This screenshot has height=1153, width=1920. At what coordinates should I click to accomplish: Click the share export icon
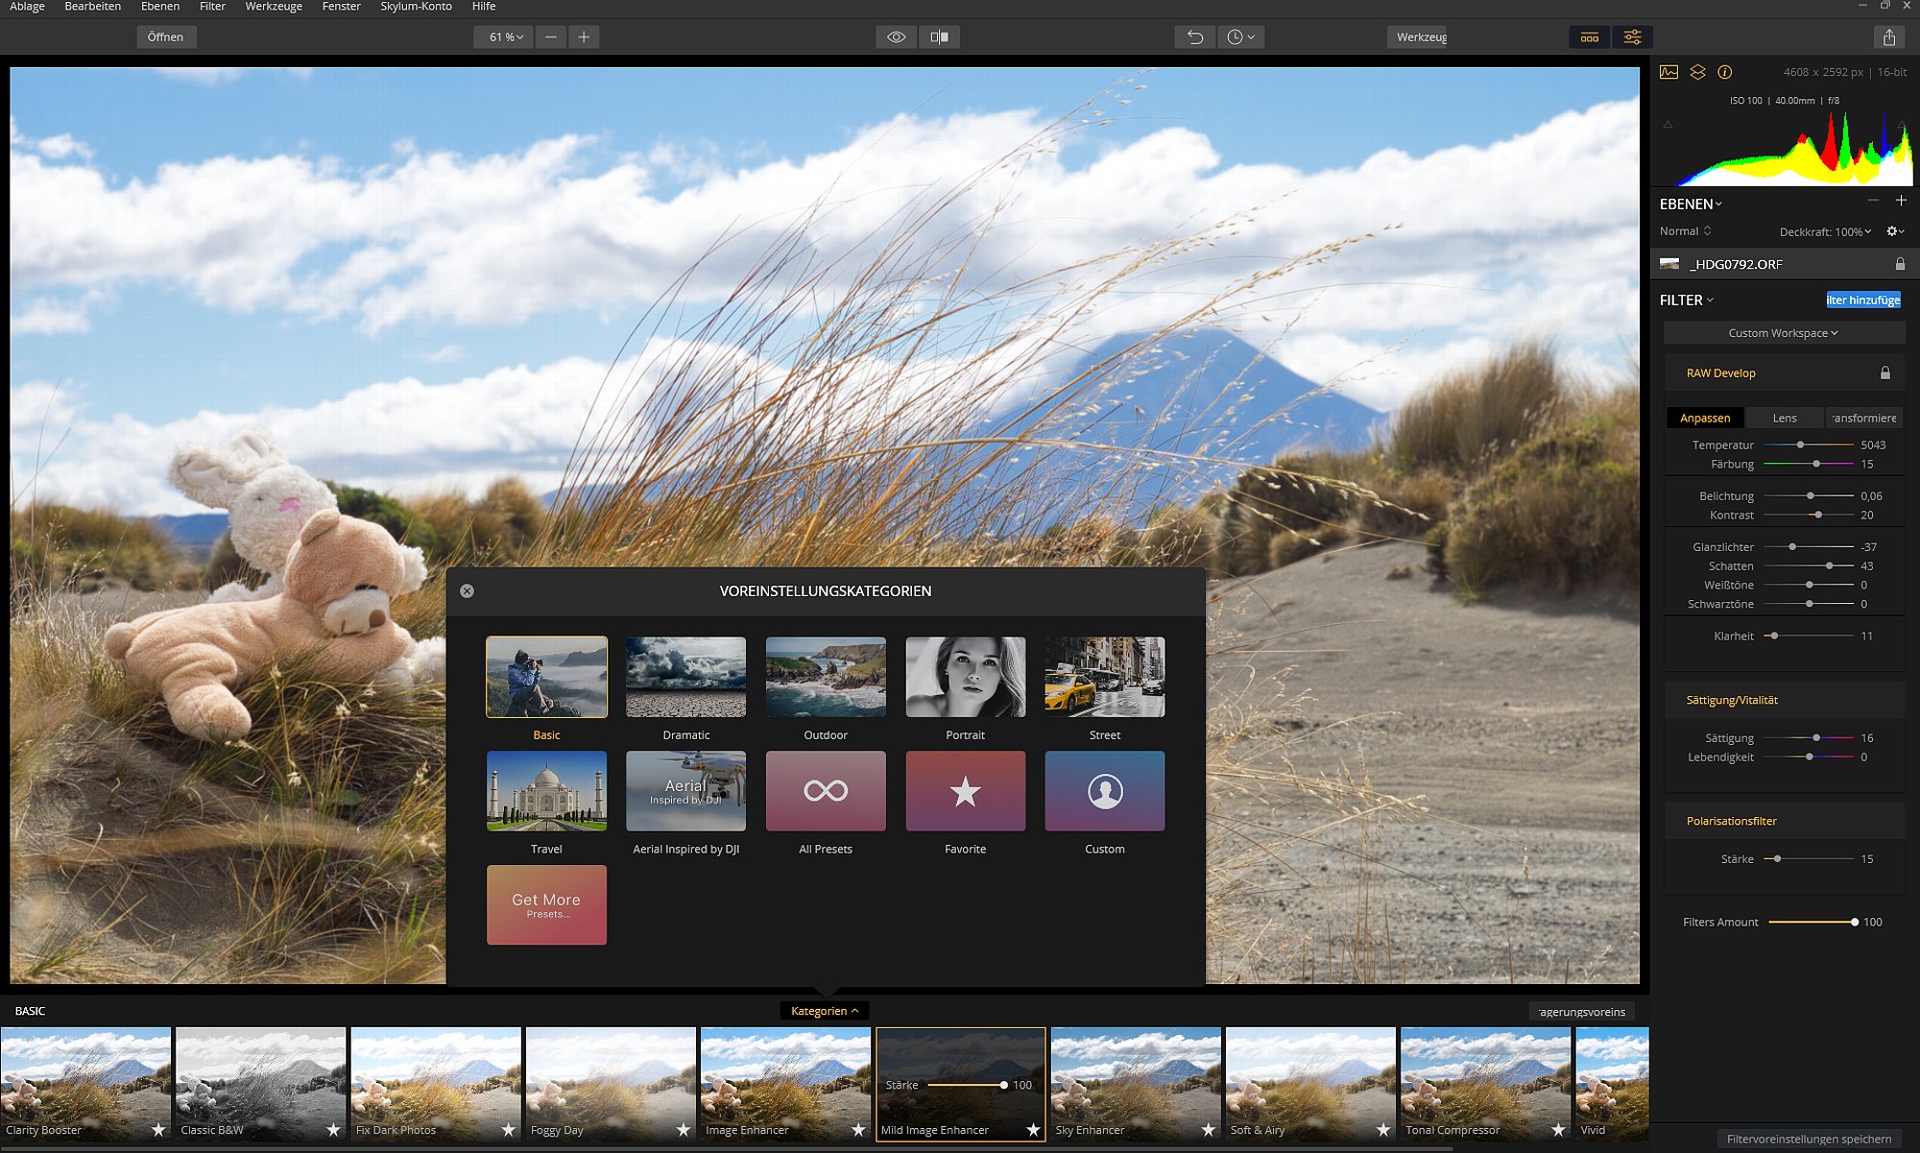click(x=1888, y=37)
